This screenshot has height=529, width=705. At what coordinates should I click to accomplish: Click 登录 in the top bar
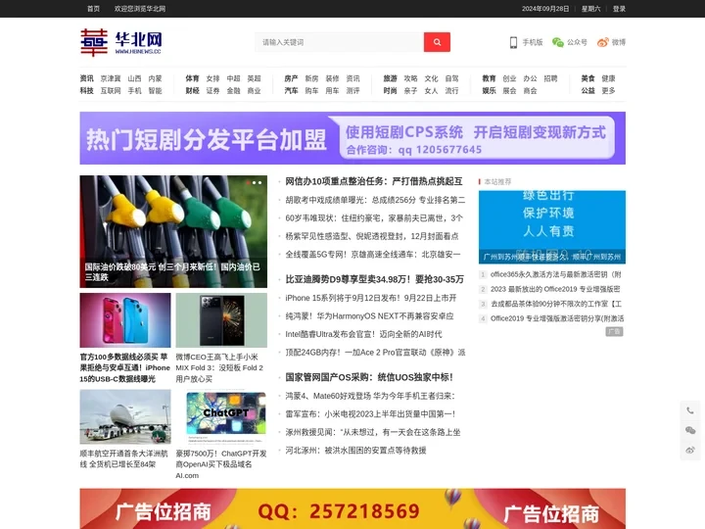click(x=619, y=9)
